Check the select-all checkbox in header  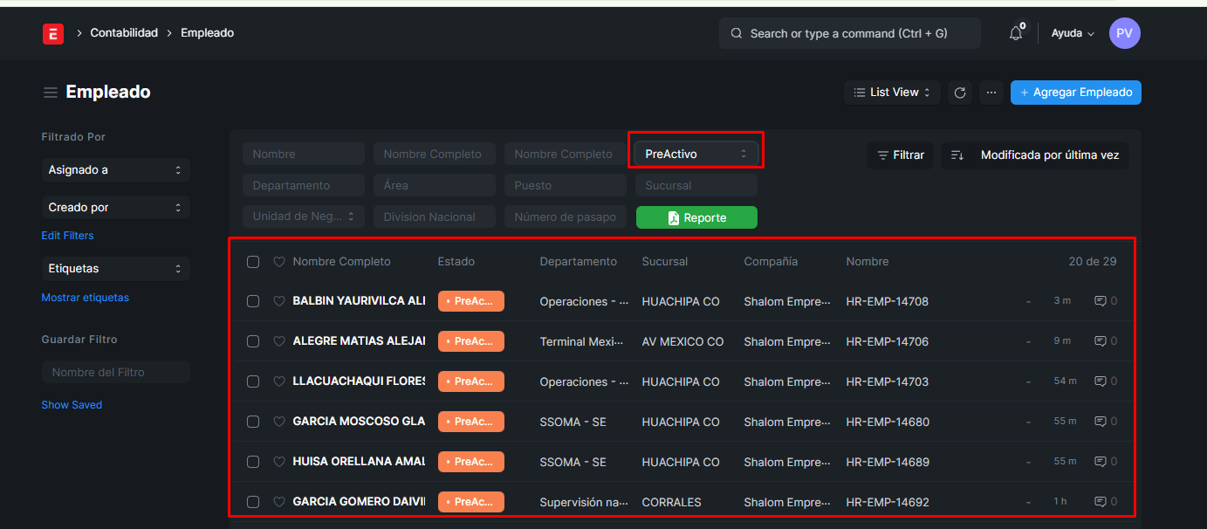tap(253, 262)
